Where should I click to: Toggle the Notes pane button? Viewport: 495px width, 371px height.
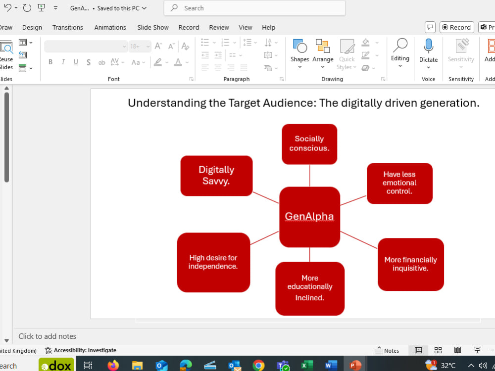tap(388, 350)
